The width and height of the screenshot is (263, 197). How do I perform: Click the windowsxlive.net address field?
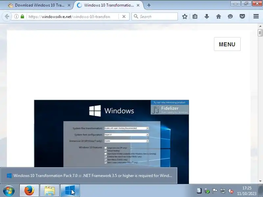(69, 17)
